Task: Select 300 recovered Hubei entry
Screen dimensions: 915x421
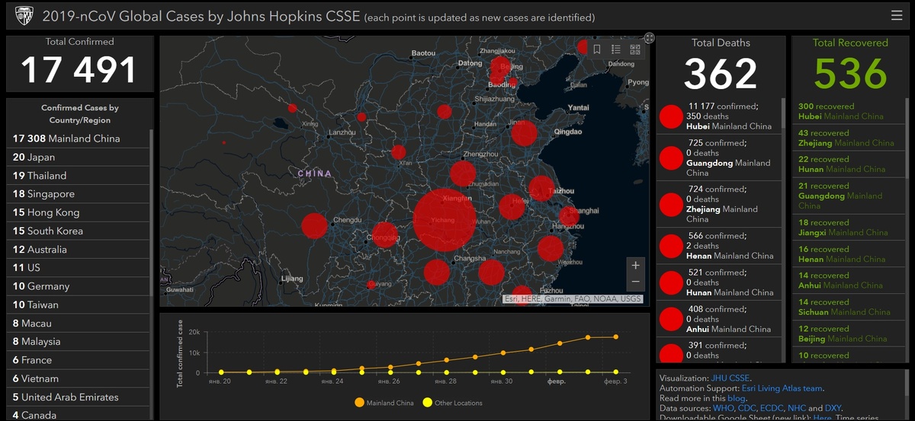Action: (x=848, y=111)
